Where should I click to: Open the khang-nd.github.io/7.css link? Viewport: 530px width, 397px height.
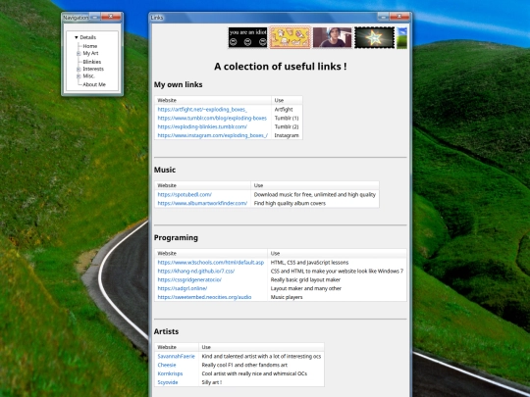click(196, 272)
